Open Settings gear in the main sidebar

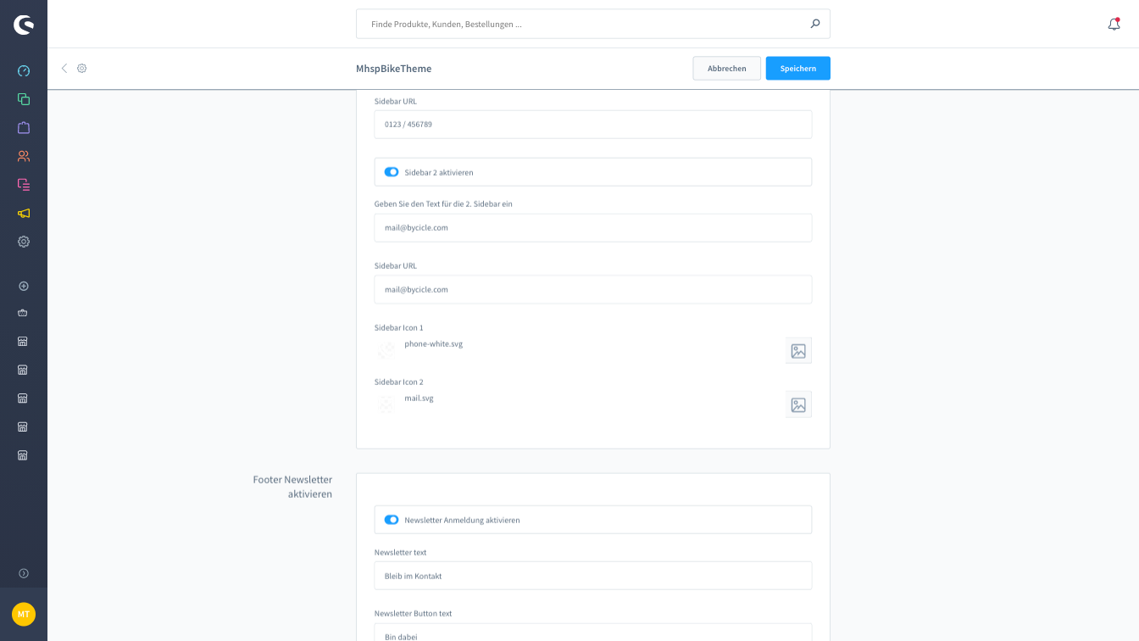(x=24, y=242)
